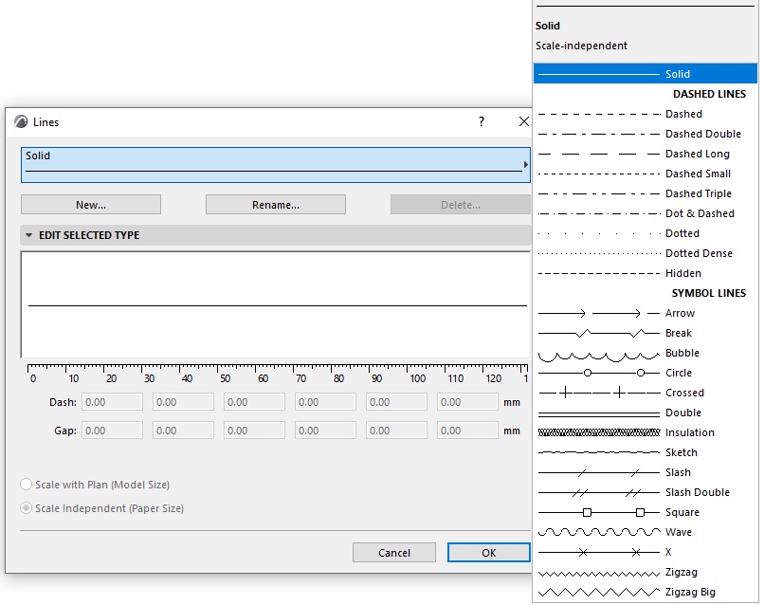Click the sixth Gap value field

point(467,431)
